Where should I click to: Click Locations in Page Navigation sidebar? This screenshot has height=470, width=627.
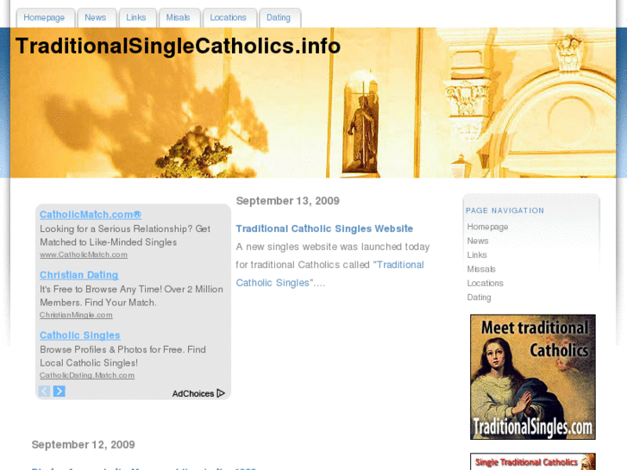click(x=485, y=283)
